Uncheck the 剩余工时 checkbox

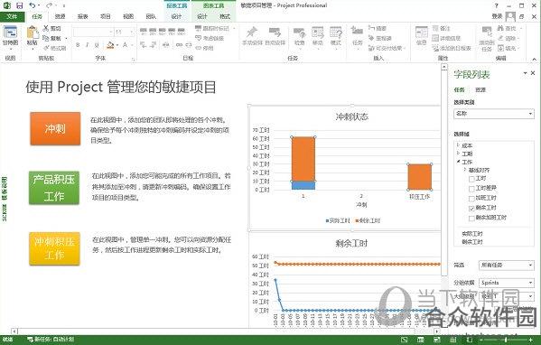(x=471, y=209)
